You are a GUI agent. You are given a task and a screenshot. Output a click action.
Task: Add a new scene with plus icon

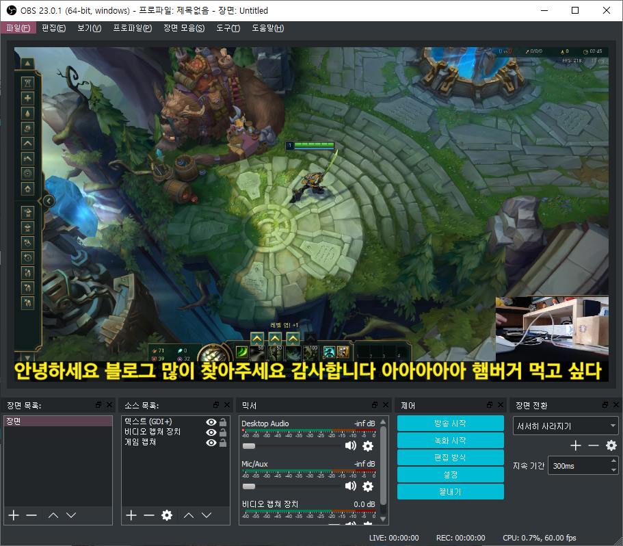[14, 515]
